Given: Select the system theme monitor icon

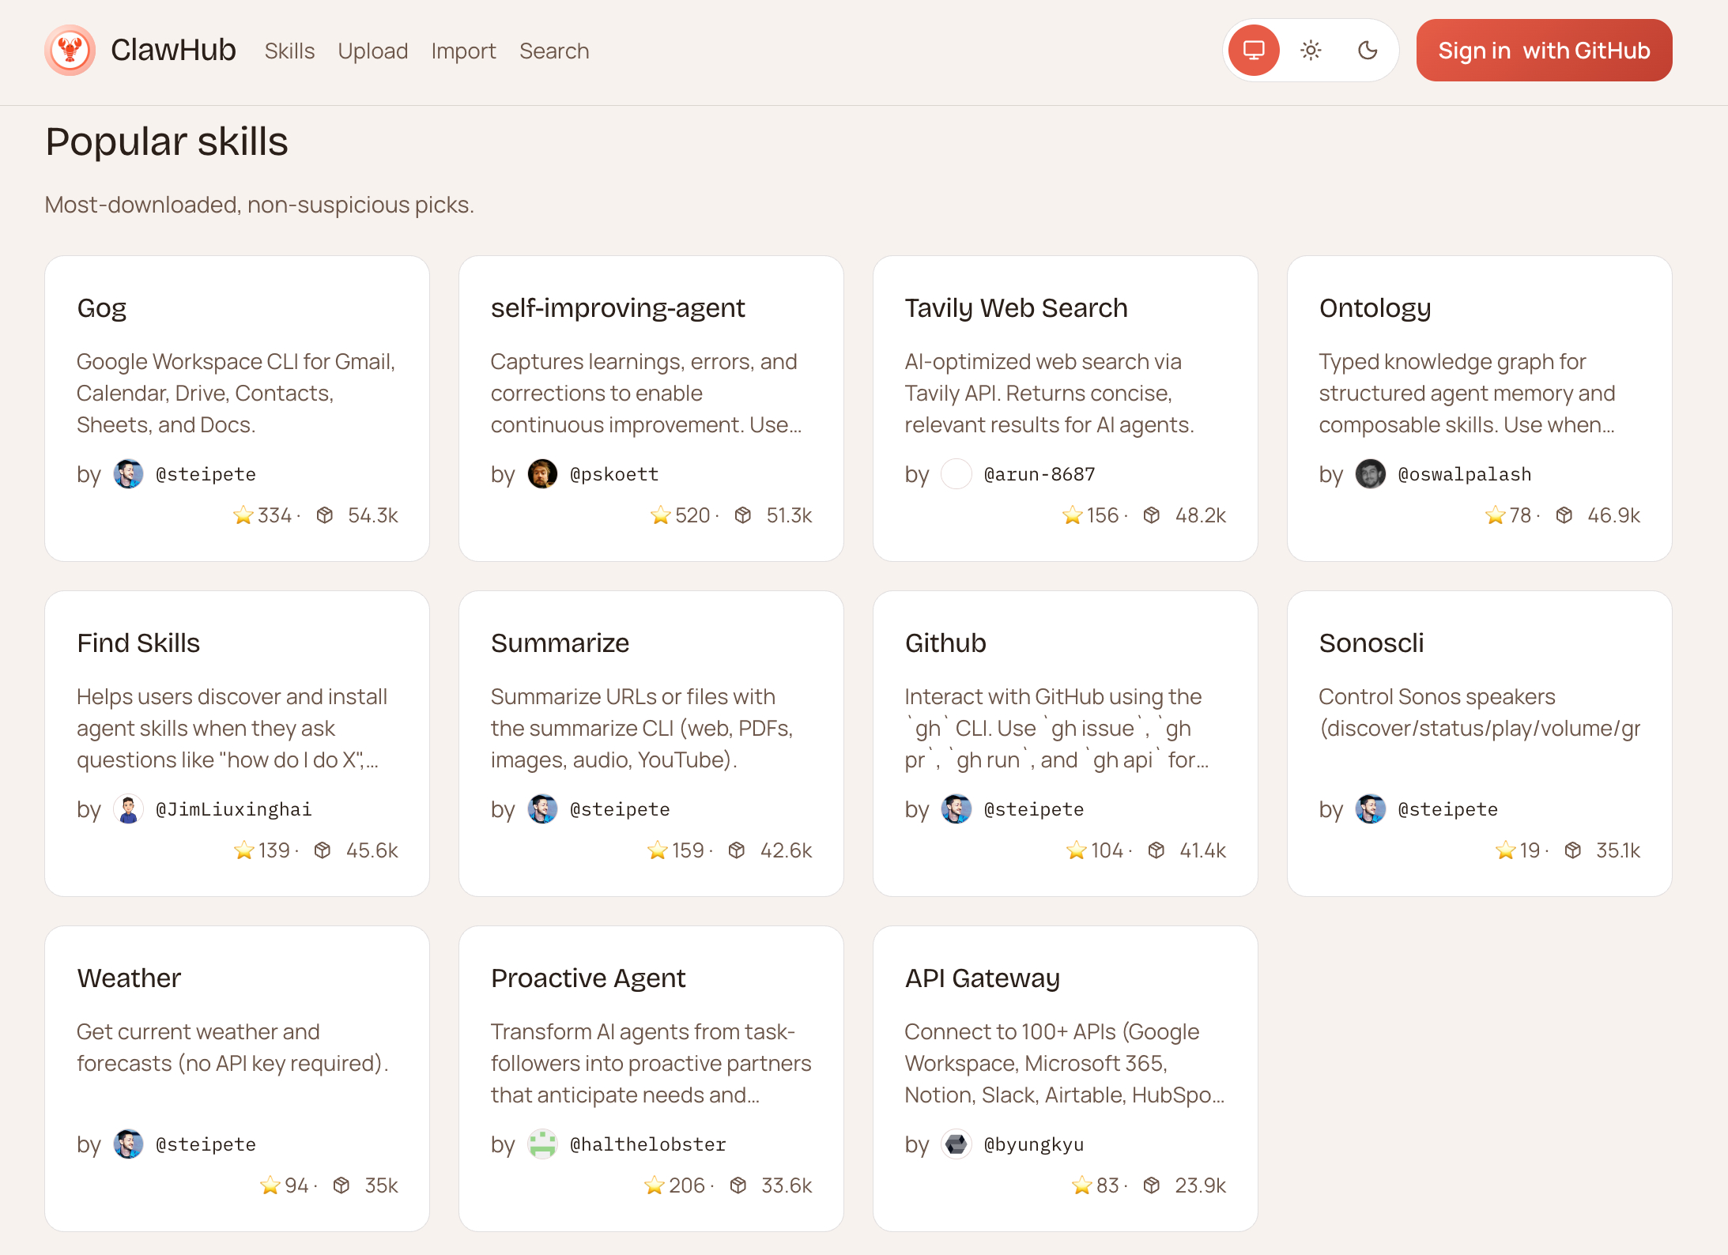Looking at the screenshot, I should click(1253, 50).
